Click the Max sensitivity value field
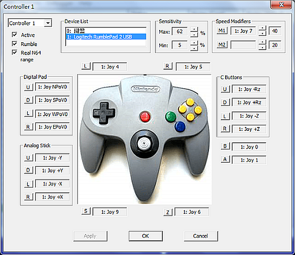 (179, 31)
